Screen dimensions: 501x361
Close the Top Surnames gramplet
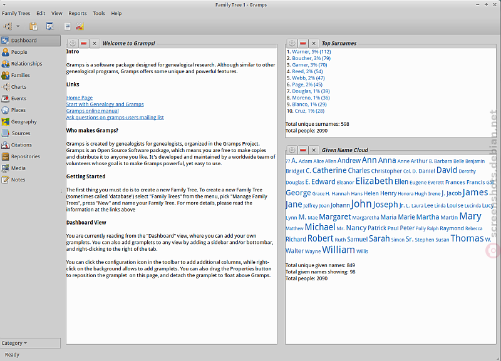(314, 43)
